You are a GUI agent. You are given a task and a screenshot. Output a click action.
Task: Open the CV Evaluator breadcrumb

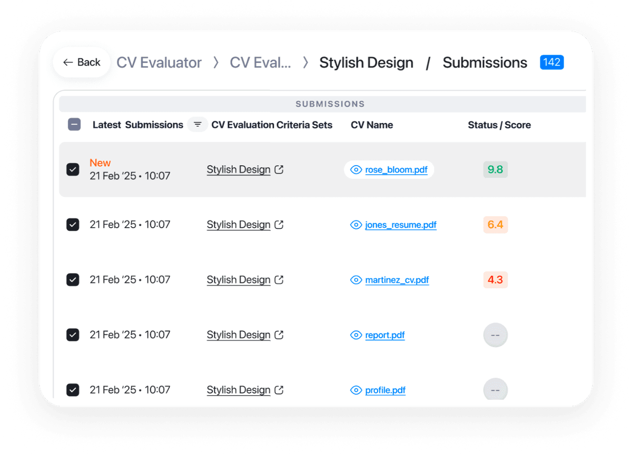click(x=159, y=62)
